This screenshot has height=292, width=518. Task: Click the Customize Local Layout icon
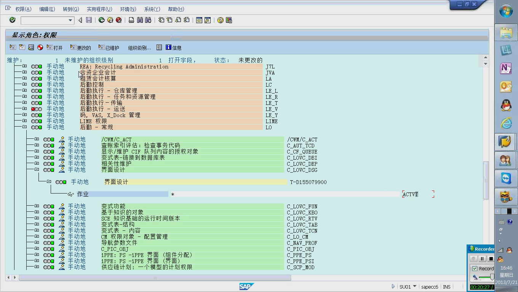(229, 20)
